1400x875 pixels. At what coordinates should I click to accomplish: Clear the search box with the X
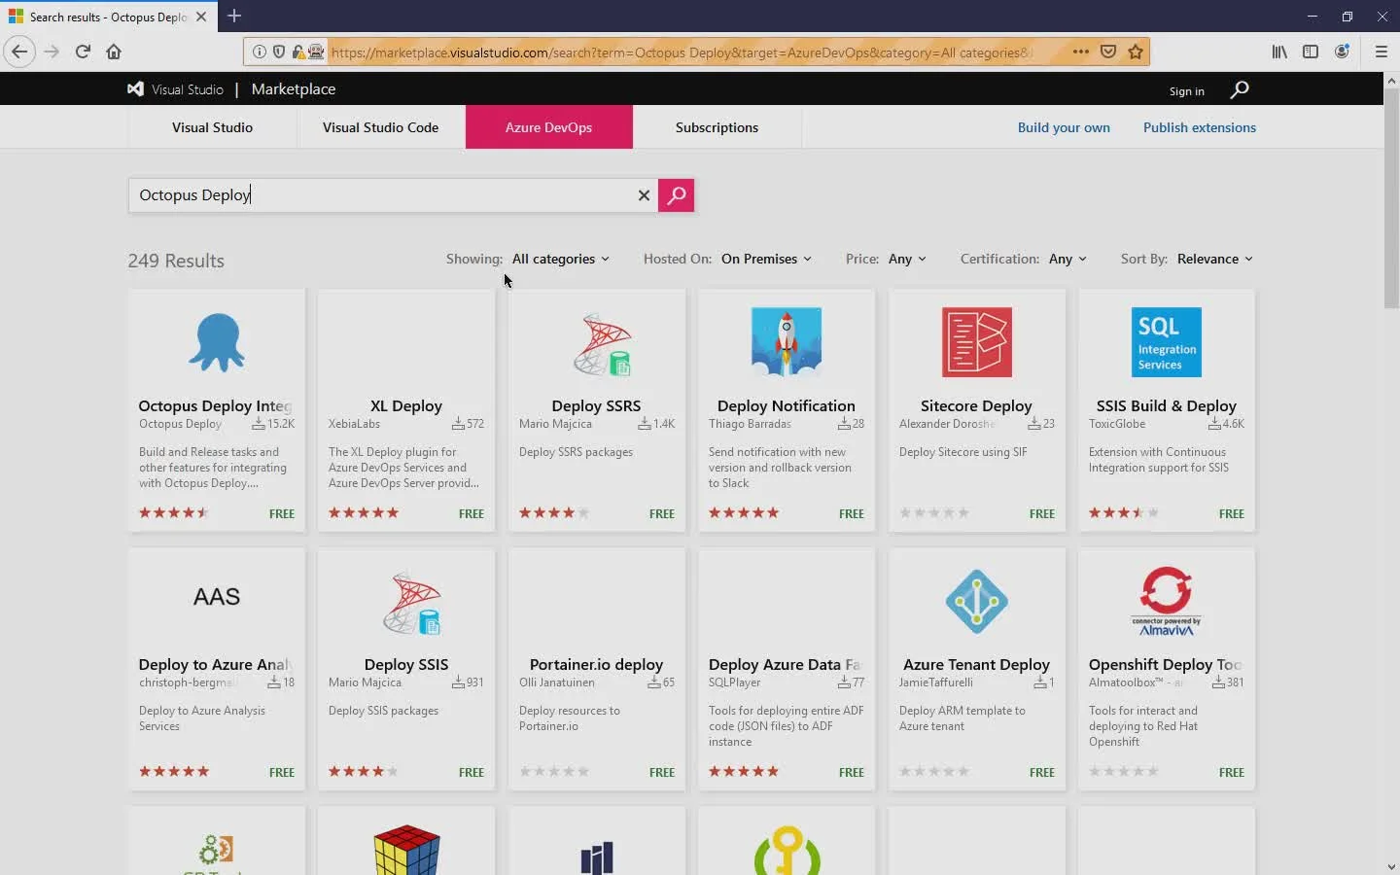[644, 195]
